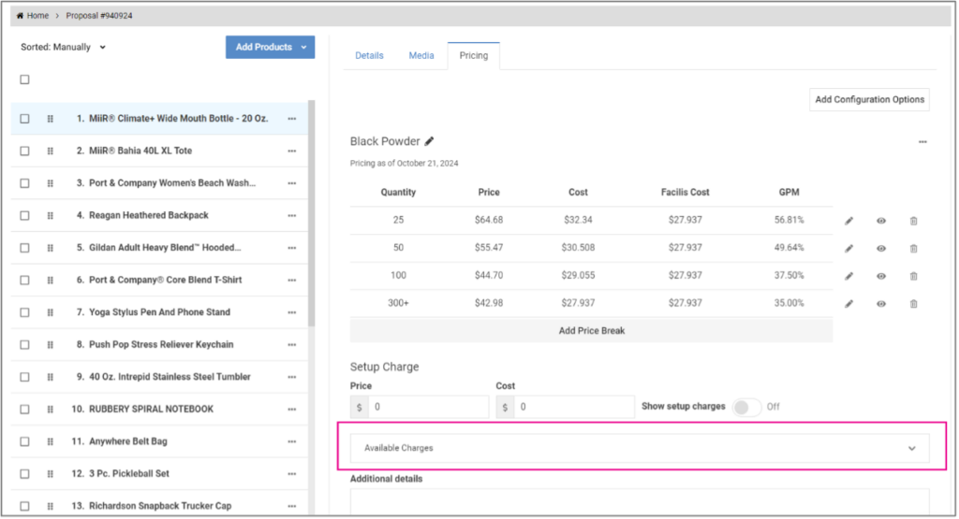The image size is (959, 519).
Task: Click Proposal #940924 breadcrumb
Action: (x=99, y=16)
